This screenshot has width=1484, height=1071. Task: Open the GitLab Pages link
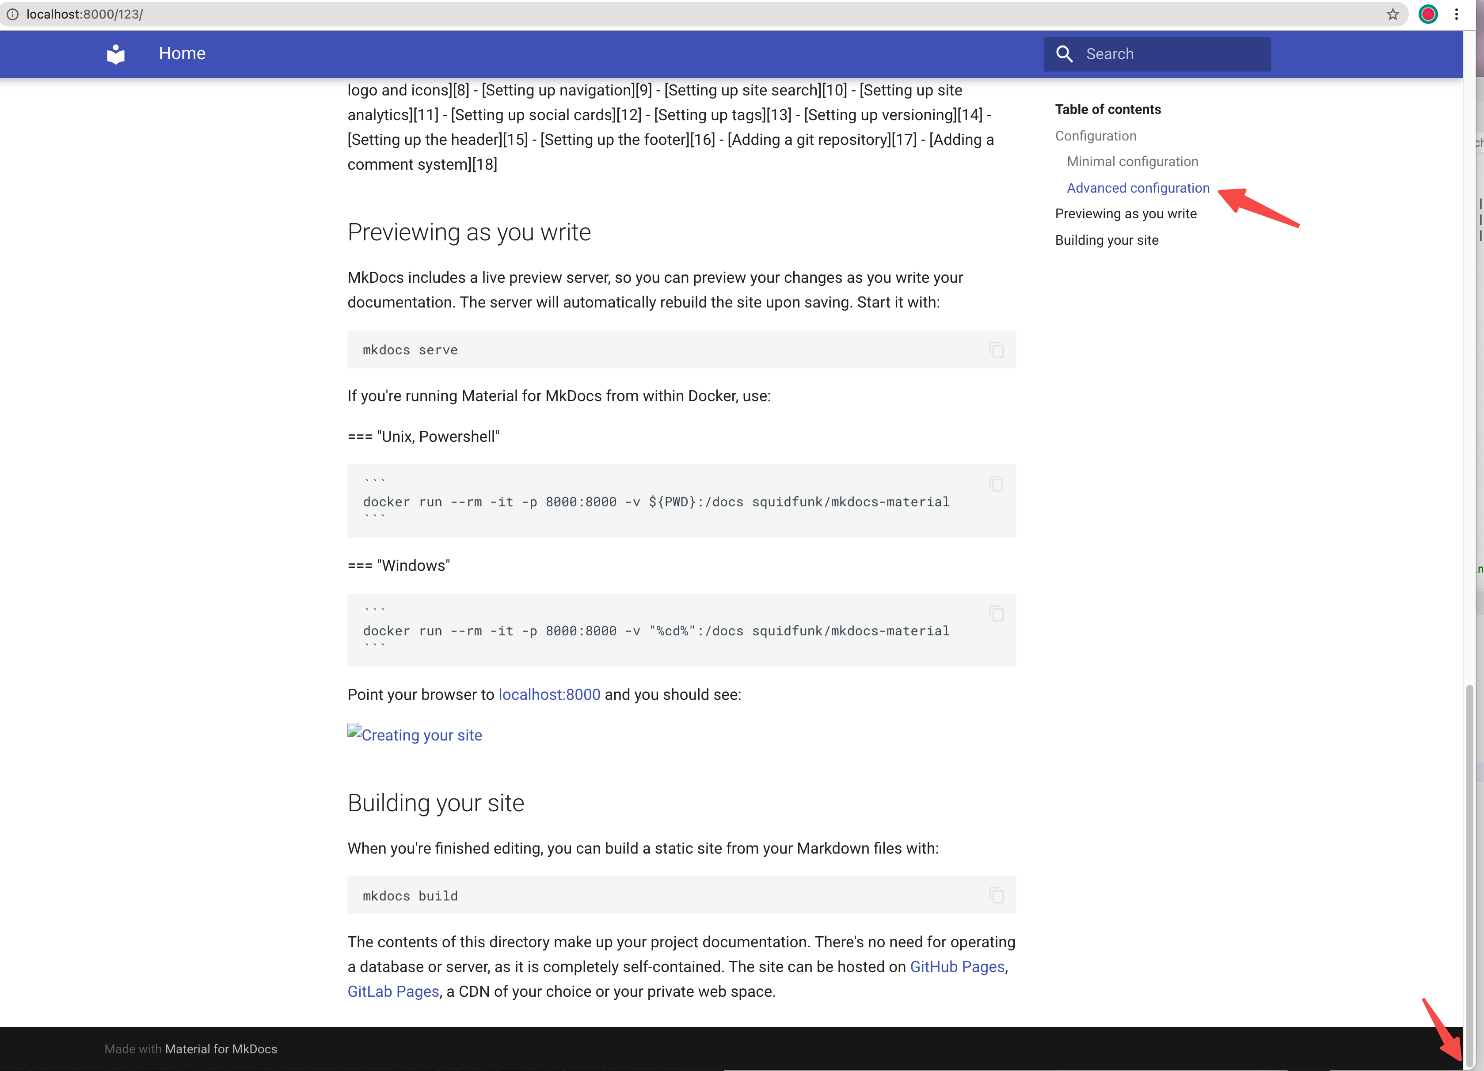click(393, 992)
